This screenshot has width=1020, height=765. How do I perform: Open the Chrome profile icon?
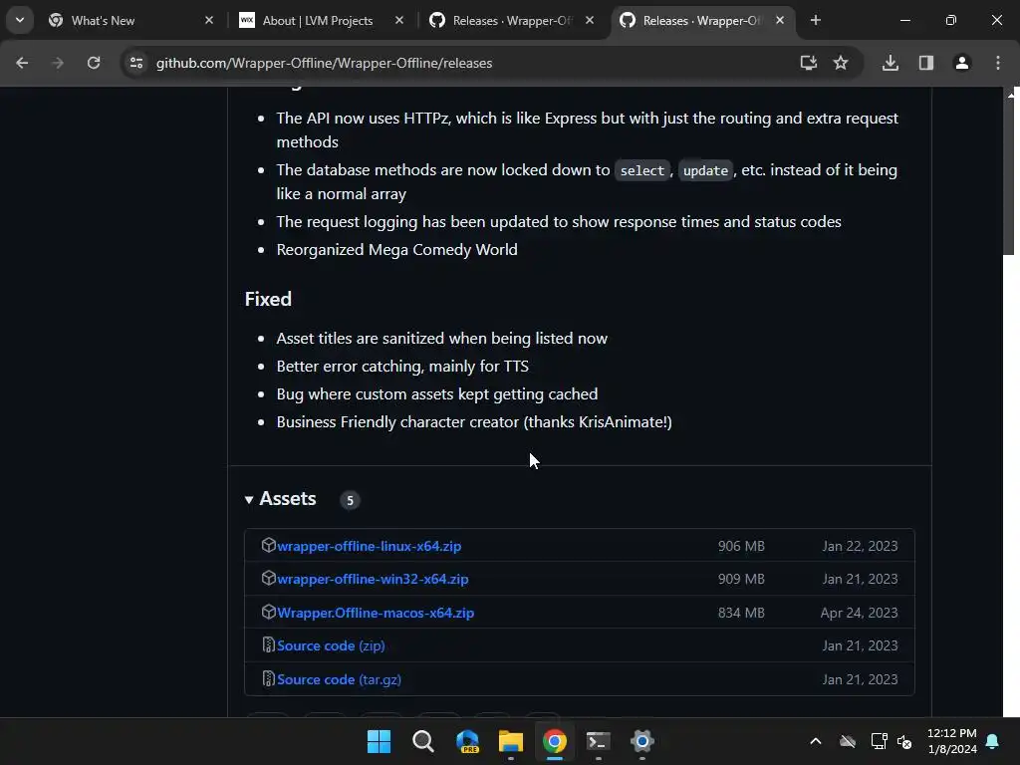coord(962,63)
